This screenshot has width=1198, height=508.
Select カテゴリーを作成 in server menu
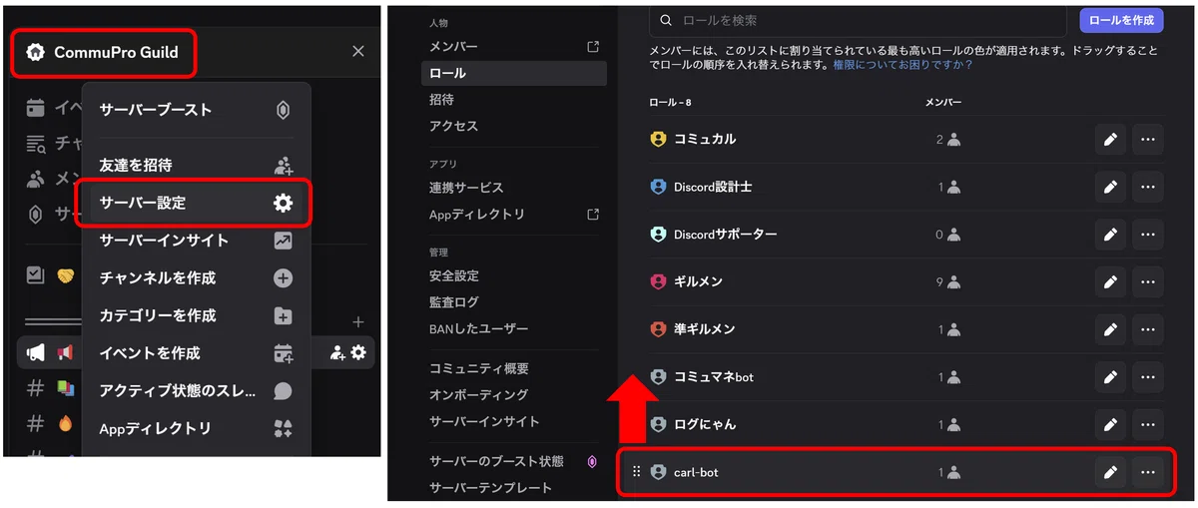coord(197,315)
